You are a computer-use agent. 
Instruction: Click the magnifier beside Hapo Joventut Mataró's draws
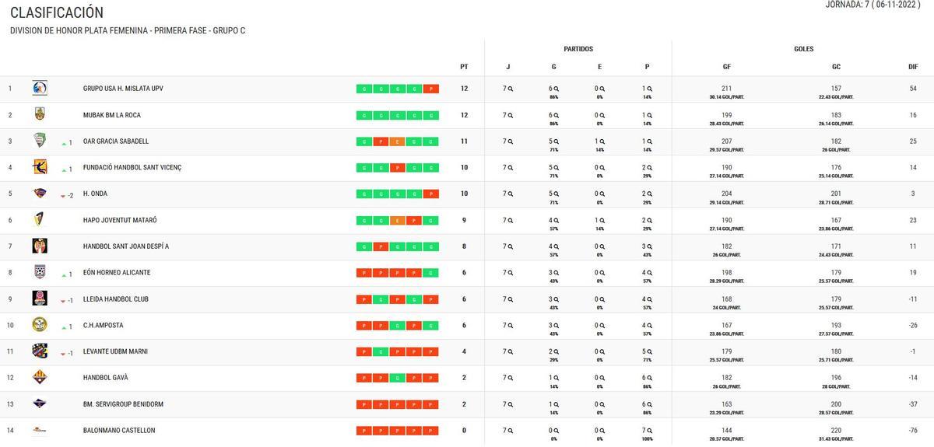[602, 220]
